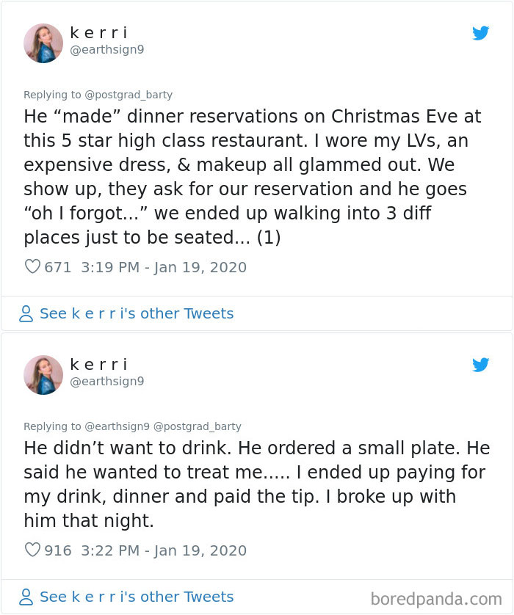514x615 pixels.
Task: Like the second tweet with the heart icon
Action: pos(32,550)
